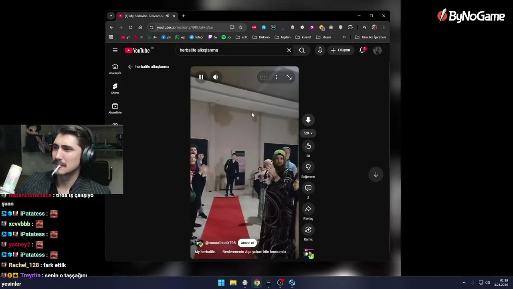Open the Tüm Yer İşaretleri folder

tap(370, 37)
